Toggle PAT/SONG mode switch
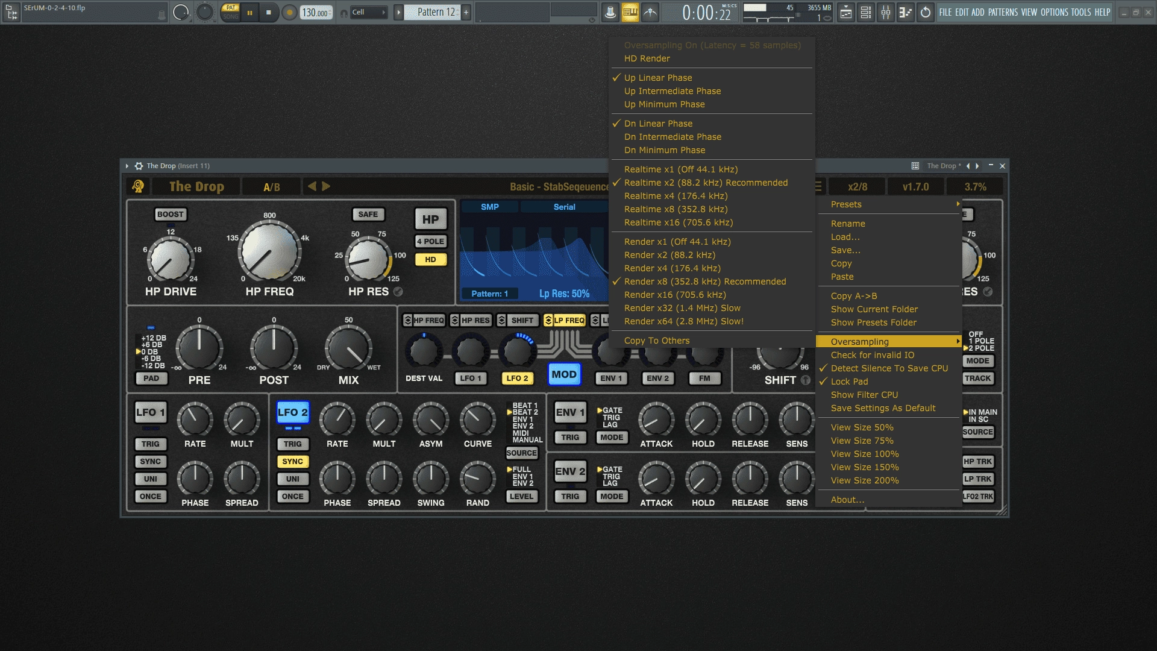Image resolution: width=1157 pixels, height=651 pixels. coord(231,12)
